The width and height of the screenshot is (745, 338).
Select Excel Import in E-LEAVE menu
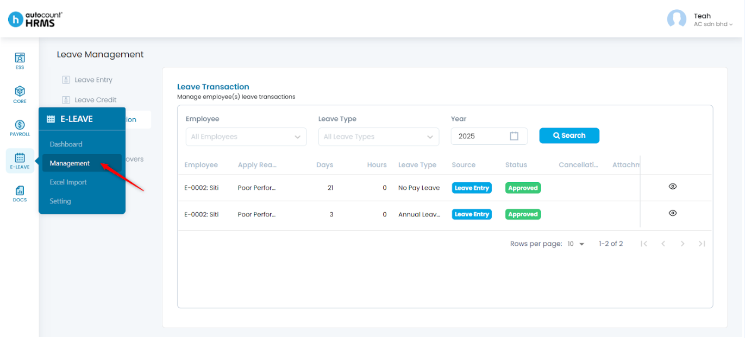point(68,182)
